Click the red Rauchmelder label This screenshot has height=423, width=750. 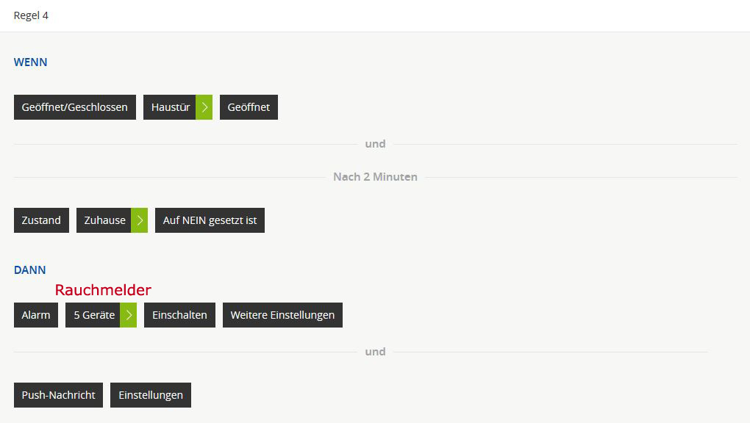pyautogui.click(x=103, y=290)
